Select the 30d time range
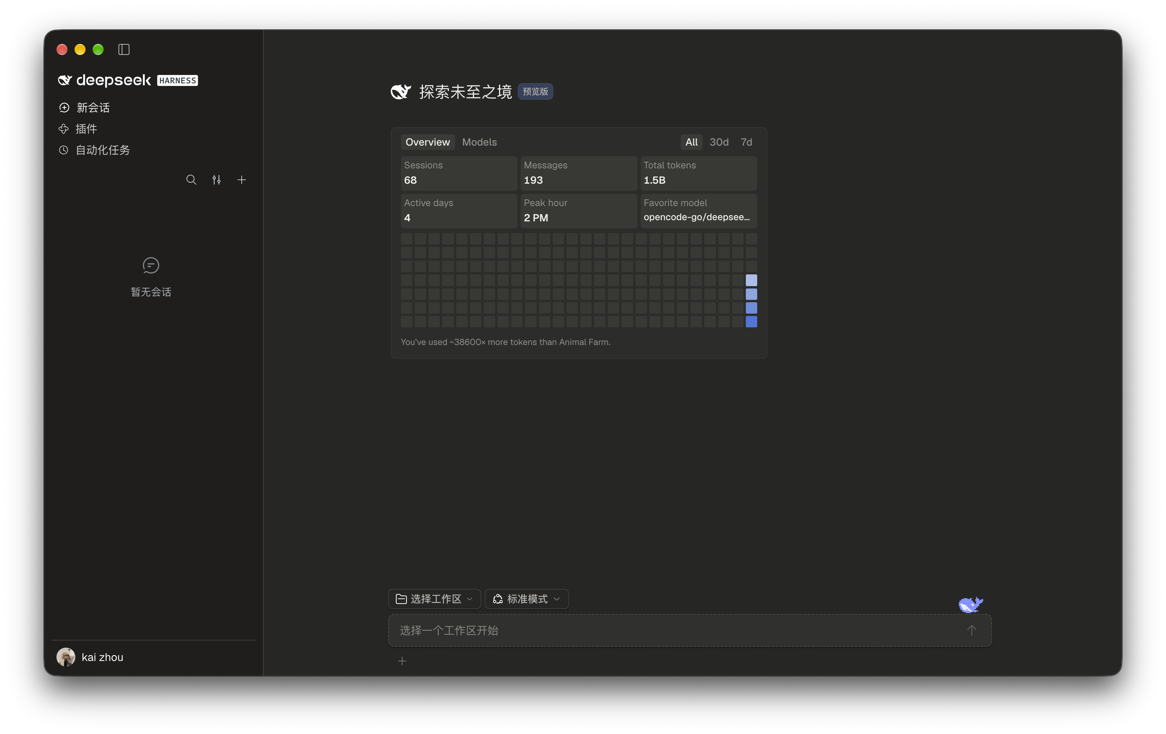Screen dimensions: 1166x734 (719, 142)
